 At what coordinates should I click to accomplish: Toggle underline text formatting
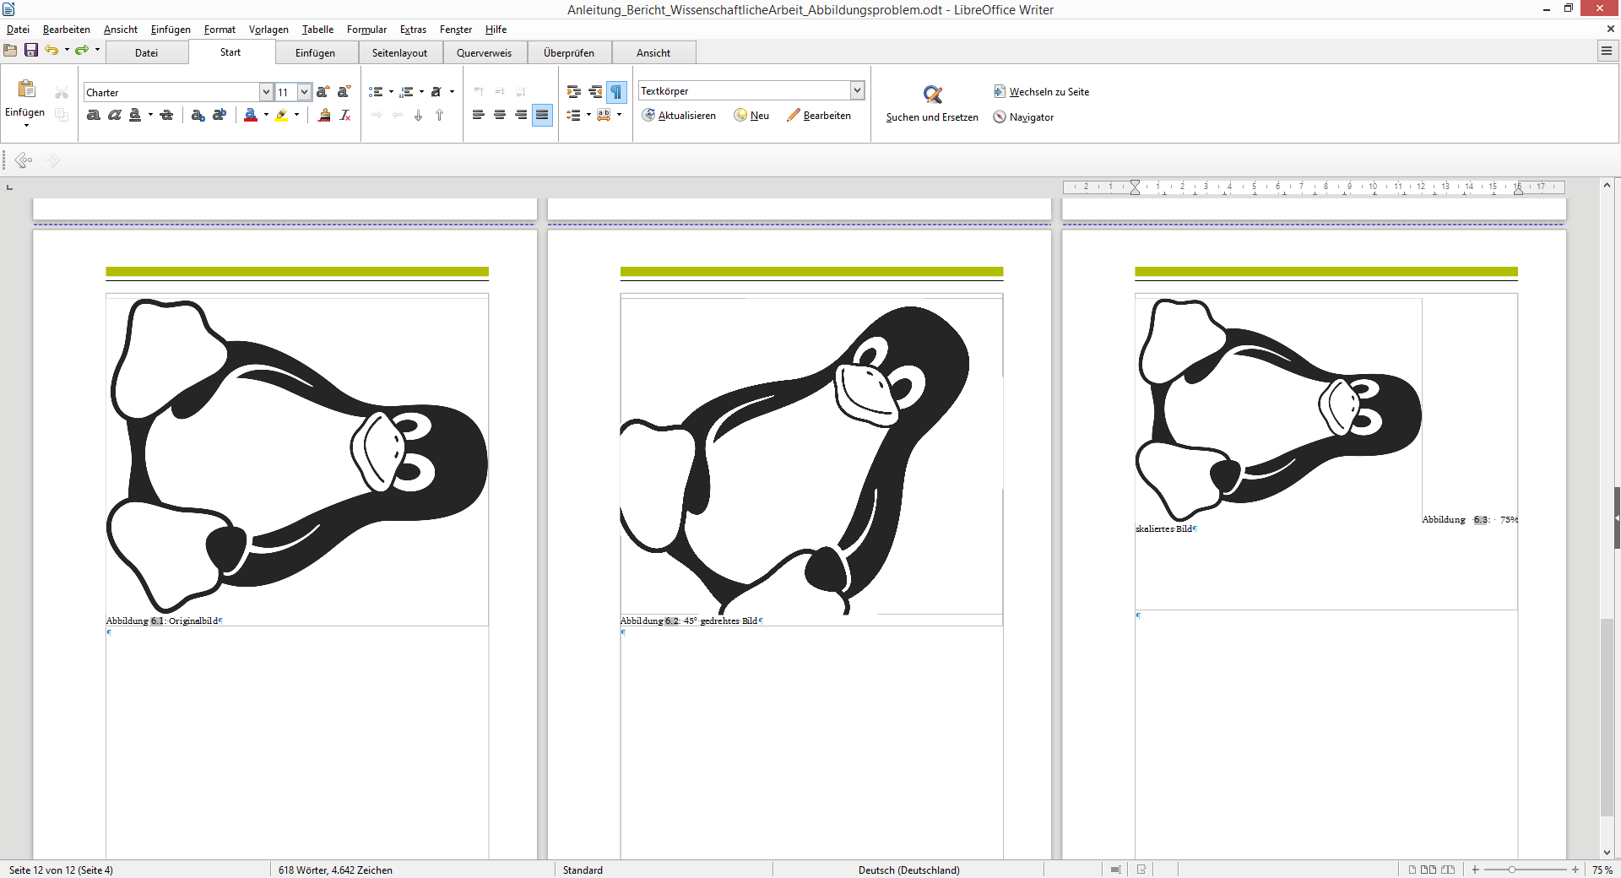[135, 115]
